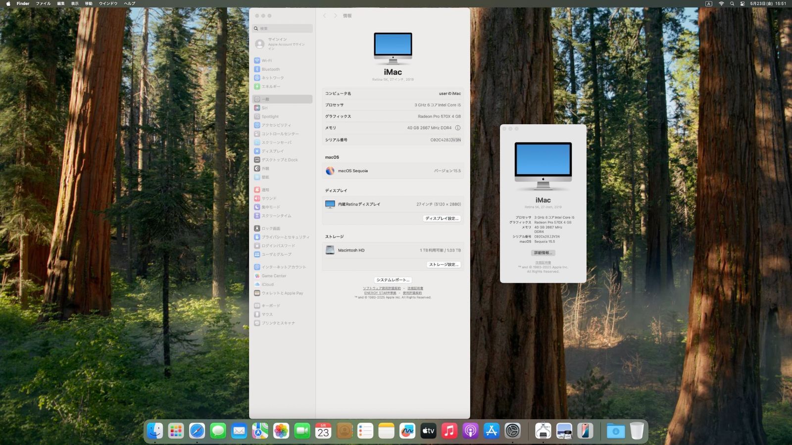The width and height of the screenshot is (792, 445).
Task: Launch the Photos app from the Dock
Action: click(x=281, y=431)
